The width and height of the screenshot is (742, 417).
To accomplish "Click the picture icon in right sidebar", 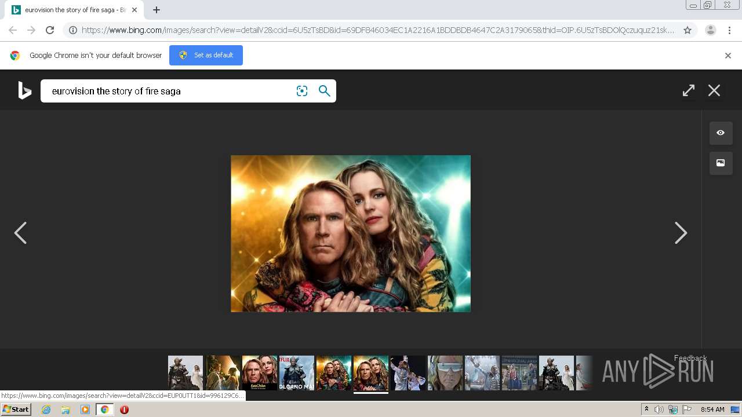I will 721,163.
